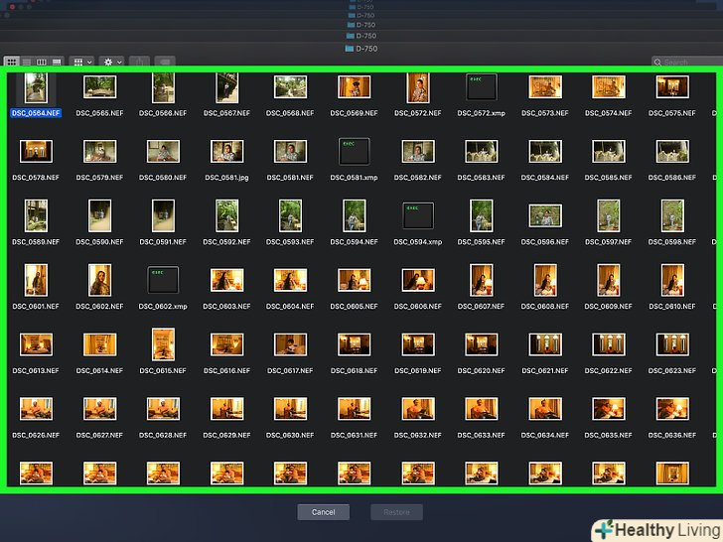Switch to list view mode
This screenshot has height=542, width=723.
(x=27, y=62)
